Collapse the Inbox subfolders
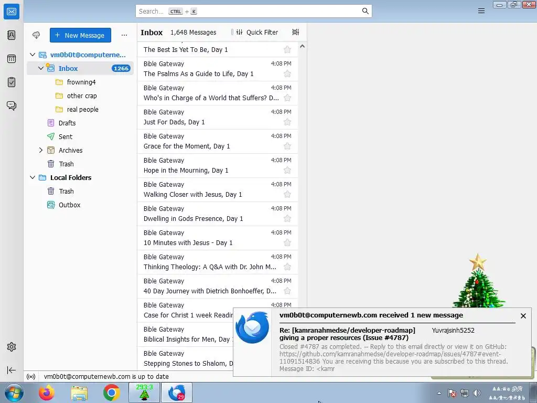The image size is (537, 403). point(41,68)
